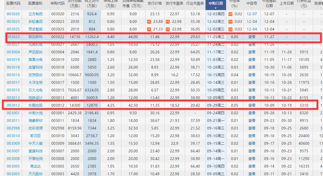The width and height of the screenshot is (323, 176).
Task: Select 打新收益 value 20400
Action: coord(304,136)
